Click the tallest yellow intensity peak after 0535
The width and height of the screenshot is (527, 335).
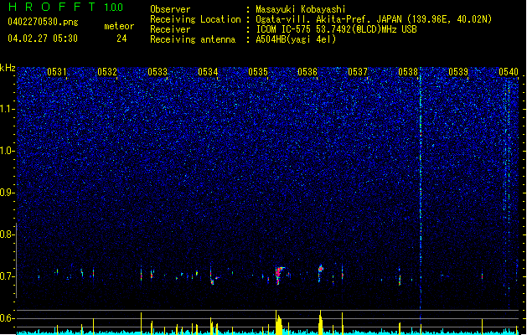[276, 322]
